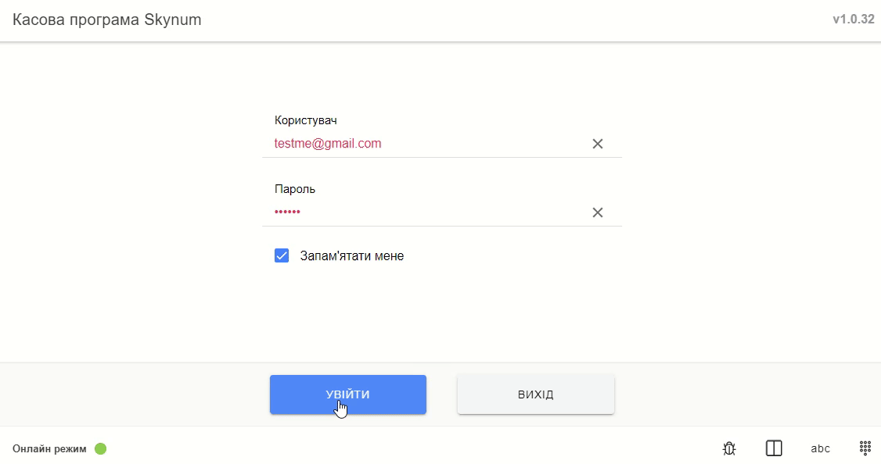Focus the masked password dots field
This screenshot has width=881, height=464.
(423, 212)
